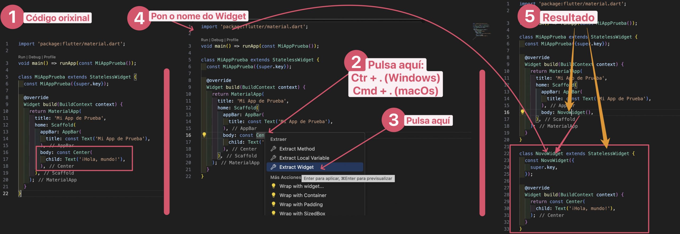Image resolution: width=680 pixels, height=234 pixels.
Task: Select the Wrap with Container action
Action: (303, 195)
